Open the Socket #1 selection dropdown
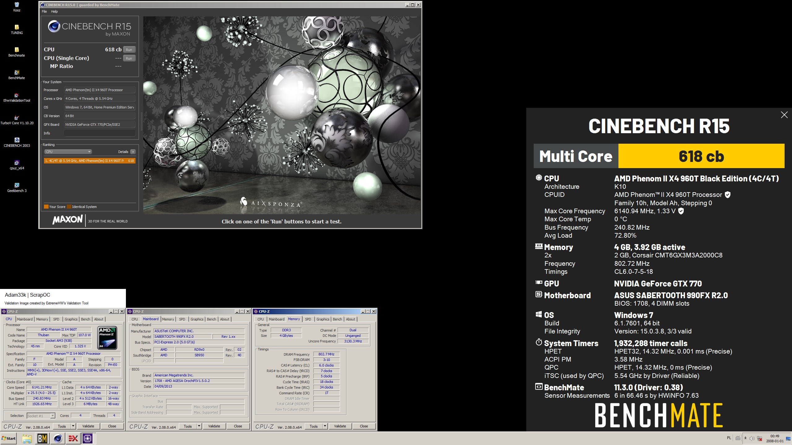The width and height of the screenshot is (792, 445). coord(41,416)
